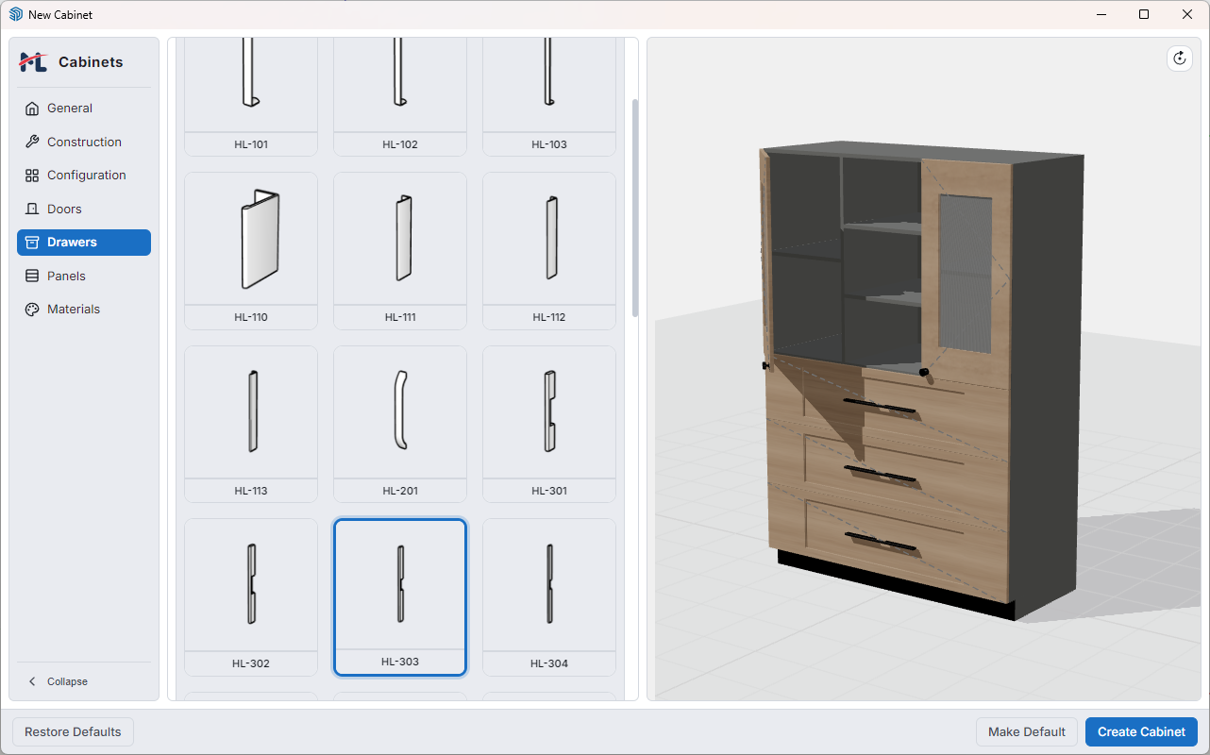The height and width of the screenshot is (755, 1210).
Task: Click the HL Cabinets logo
Action: pyautogui.click(x=34, y=62)
